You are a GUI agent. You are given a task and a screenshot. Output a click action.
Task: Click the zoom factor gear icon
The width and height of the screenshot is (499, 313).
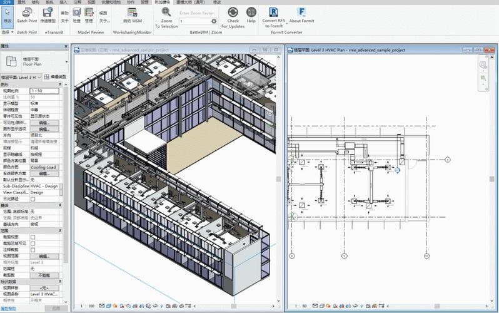(x=214, y=21)
